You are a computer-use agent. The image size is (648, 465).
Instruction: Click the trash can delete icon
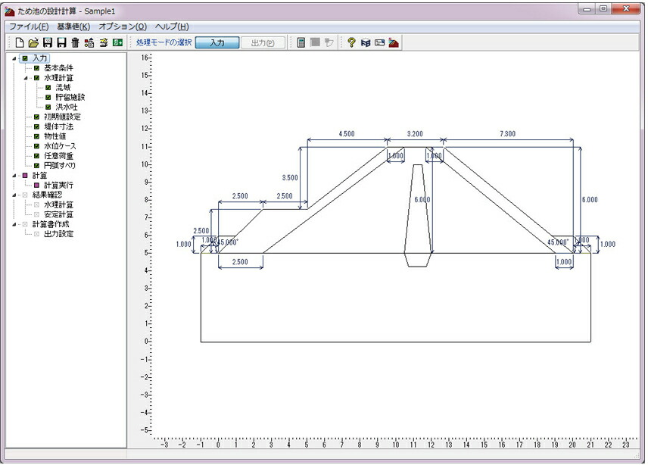pos(75,42)
